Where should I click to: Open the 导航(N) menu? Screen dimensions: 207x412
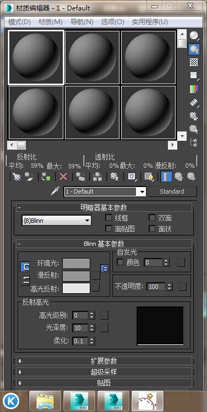pos(82,22)
